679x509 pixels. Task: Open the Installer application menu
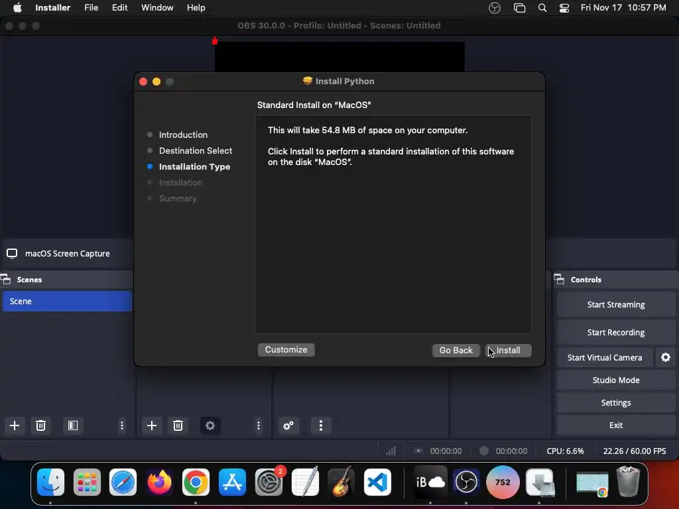click(53, 8)
